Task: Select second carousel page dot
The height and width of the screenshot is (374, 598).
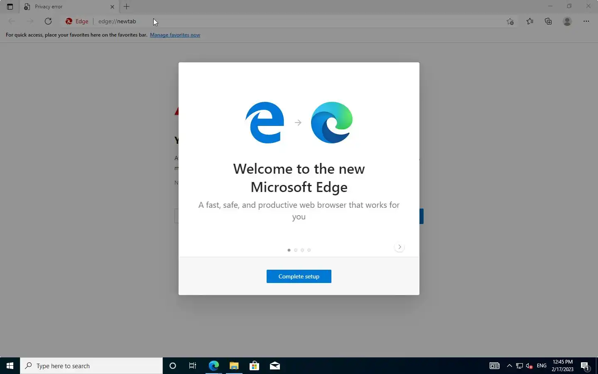Action: (x=296, y=250)
